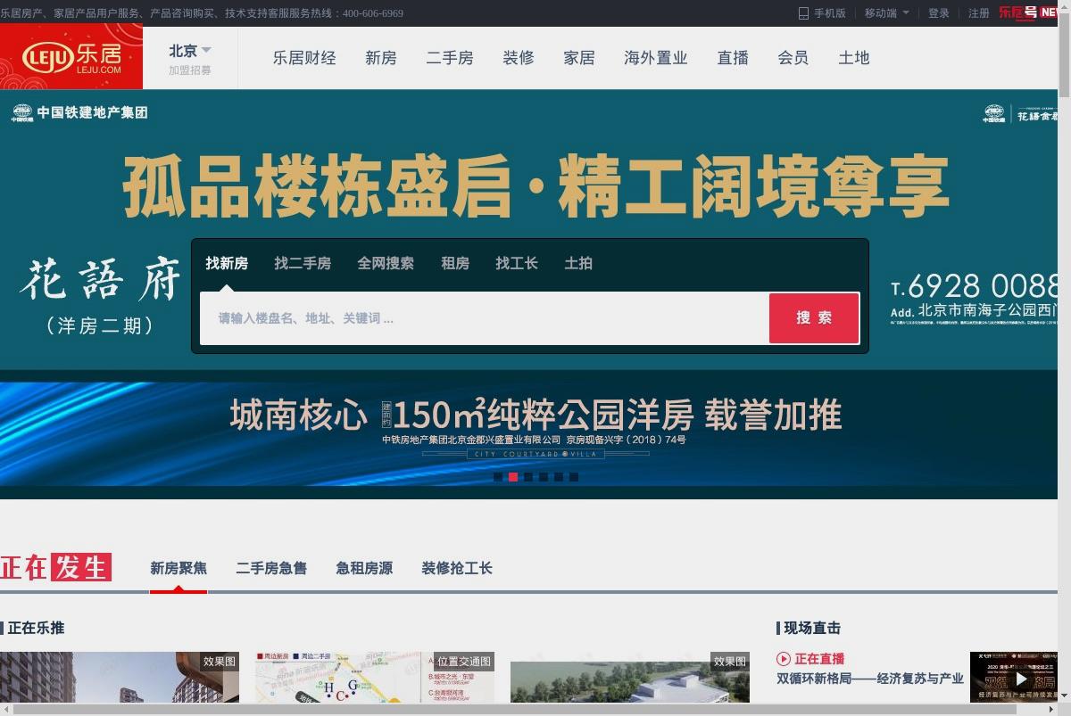Open the 会员 navigation item

793,58
